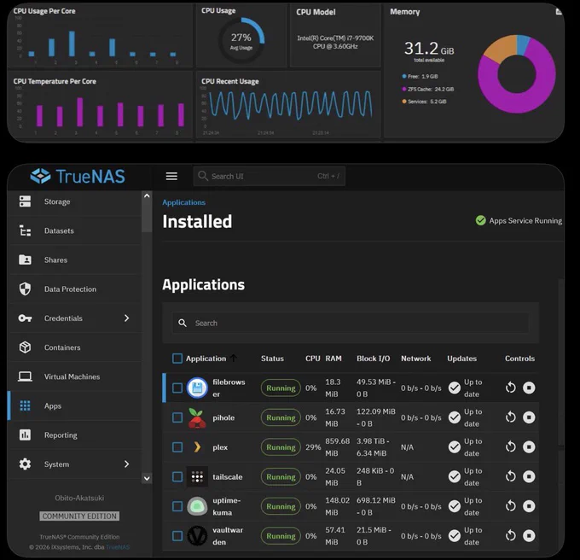The image size is (580, 560).
Task: Restart the pihole app
Action: click(x=510, y=417)
